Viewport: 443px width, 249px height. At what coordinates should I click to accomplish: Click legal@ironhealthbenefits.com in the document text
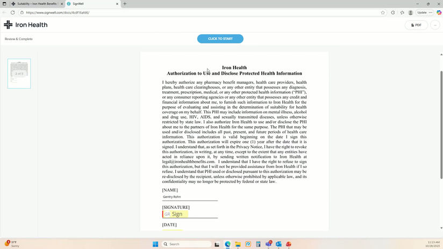tap(188, 162)
